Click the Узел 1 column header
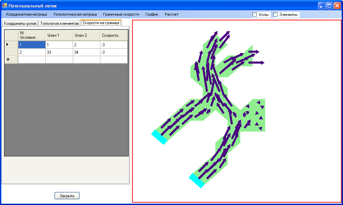Screen dimensions: 343x205 coord(59,35)
